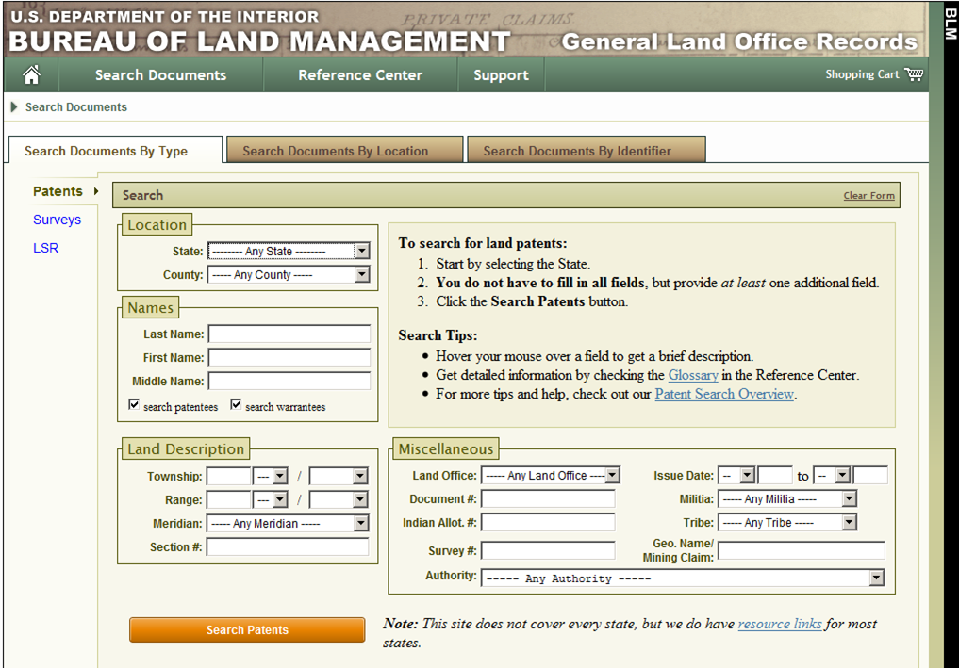Open the Glossary link
This screenshot has width=959, height=668.
pyautogui.click(x=693, y=375)
